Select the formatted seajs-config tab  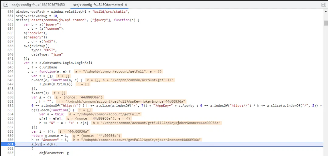[x=98, y=5]
